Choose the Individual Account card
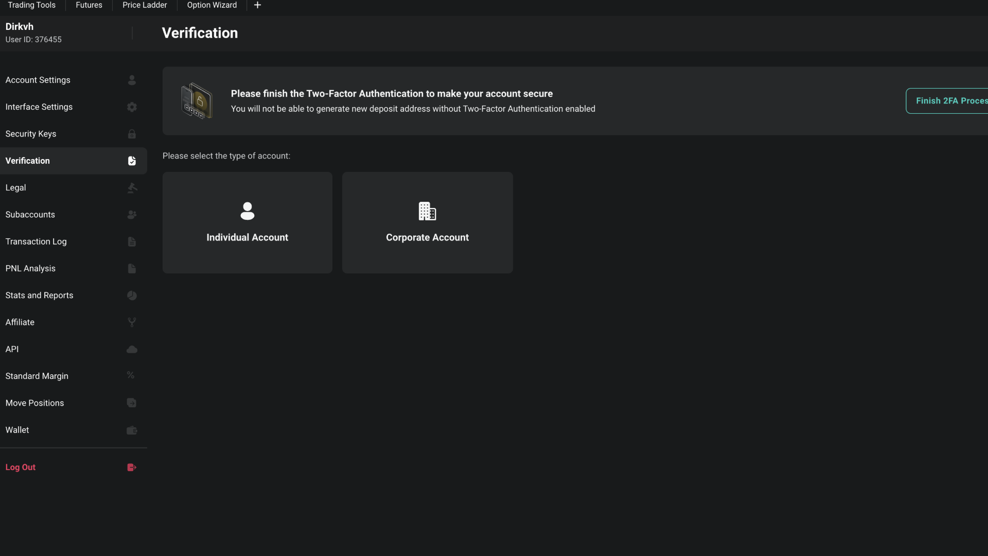988x556 pixels. (247, 222)
